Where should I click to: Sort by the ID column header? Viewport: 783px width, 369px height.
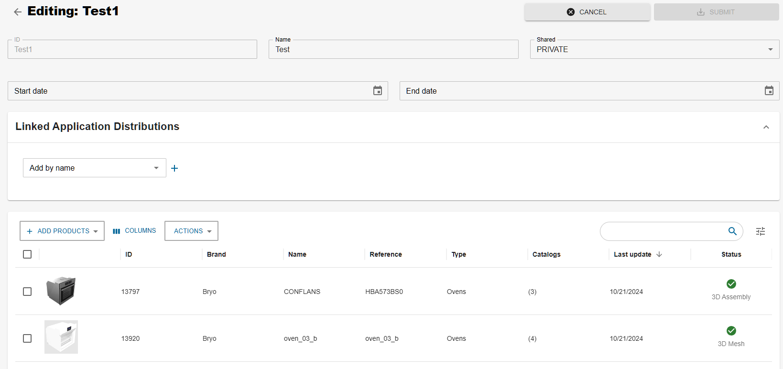[129, 254]
